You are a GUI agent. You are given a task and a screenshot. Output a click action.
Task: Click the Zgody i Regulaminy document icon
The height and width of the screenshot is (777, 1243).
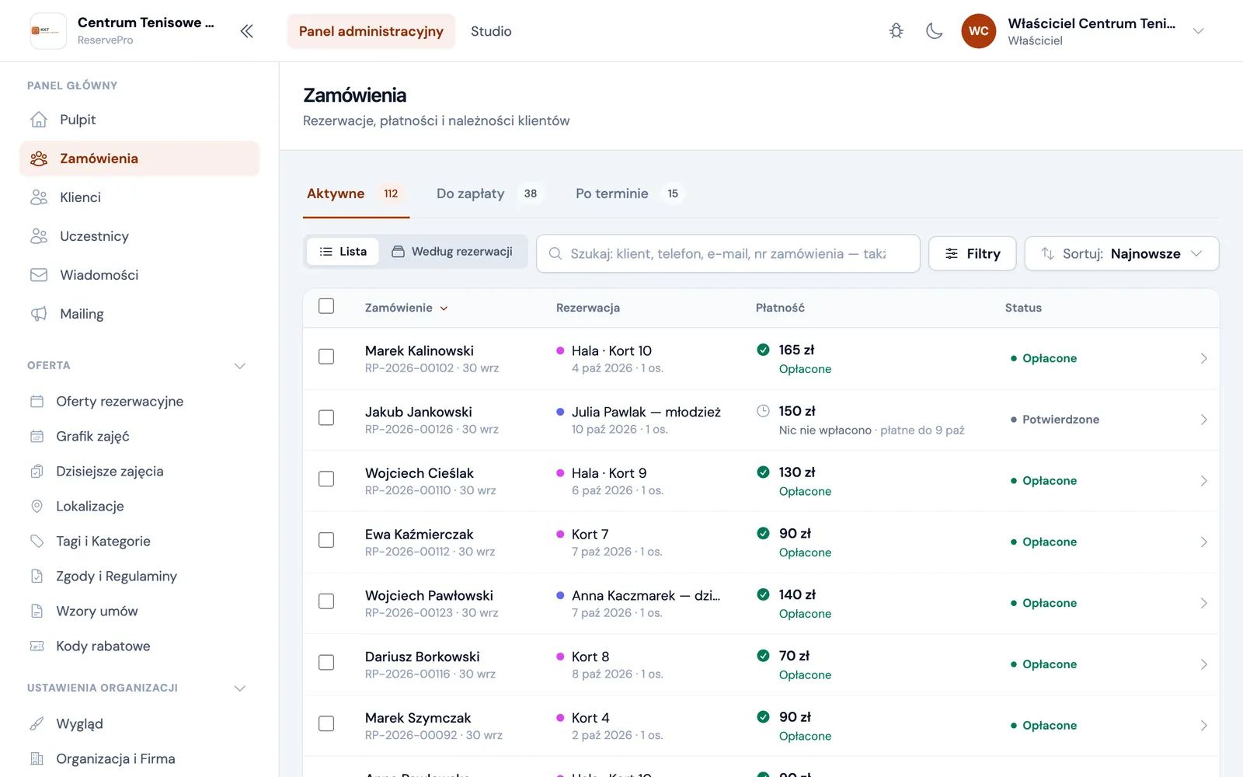tap(37, 577)
